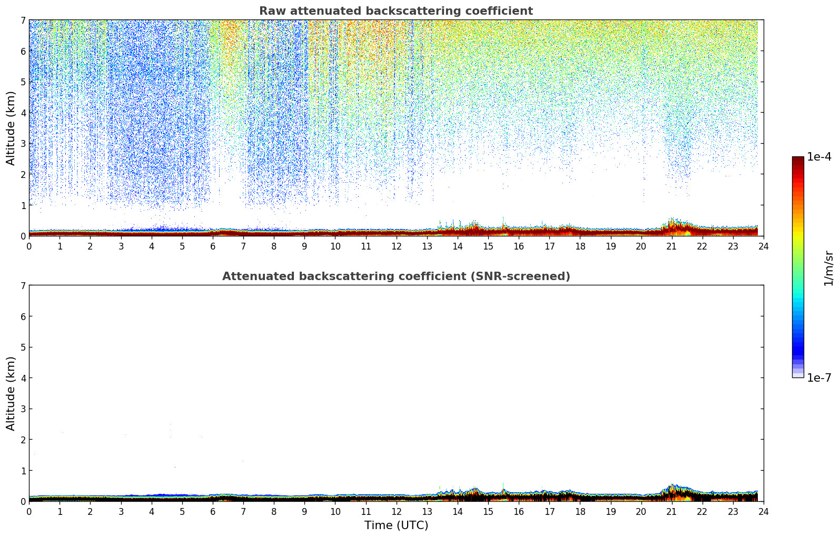Click the 7 km altitude tick on bottom plot

pyautogui.click(x=23, y=285)
